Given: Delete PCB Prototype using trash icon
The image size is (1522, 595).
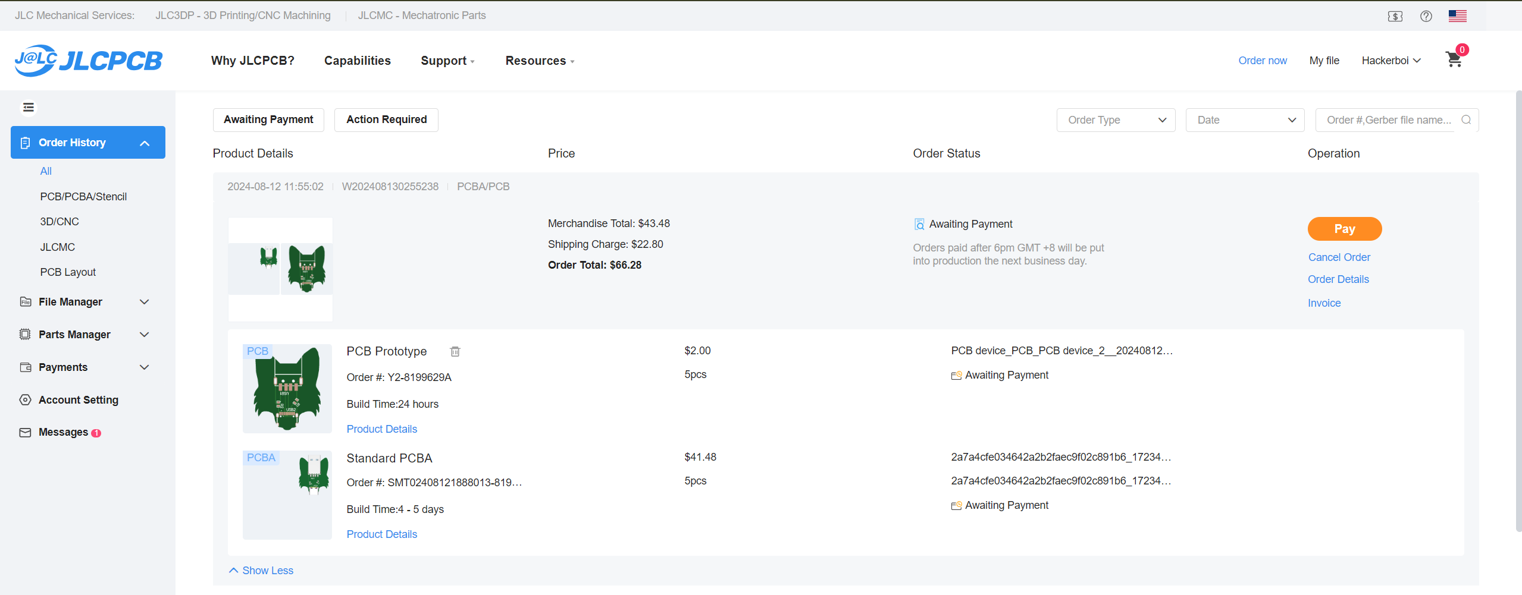Looking at the screenshot, I should click(x=455, y=351).
